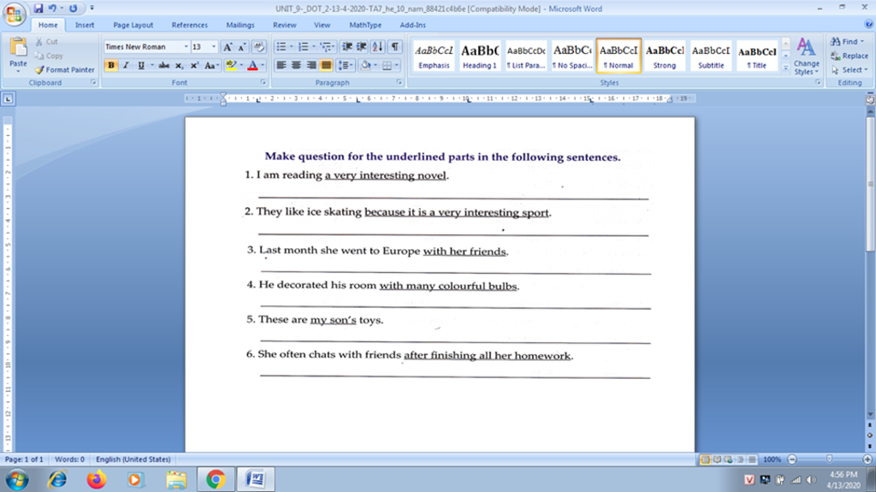Apply the Strong style

pyautogui.click(x=664, y=56)
